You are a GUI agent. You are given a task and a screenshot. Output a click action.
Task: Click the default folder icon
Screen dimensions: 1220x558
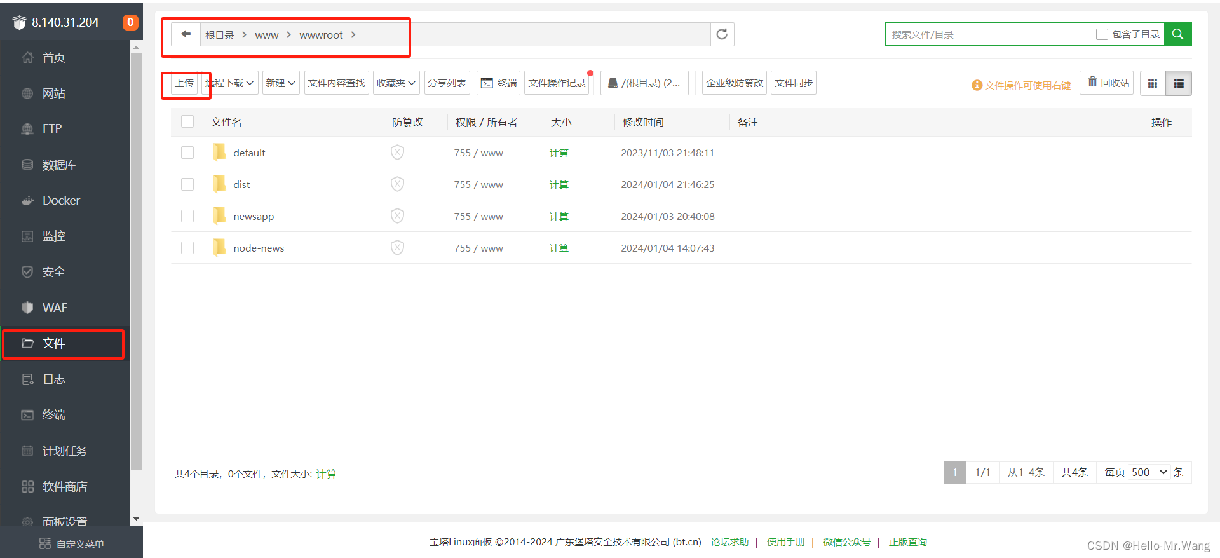click(x=219, y=152)
